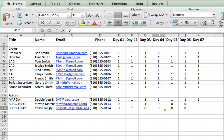
Task: Click the Clear eraser icon
Action: 20,23
